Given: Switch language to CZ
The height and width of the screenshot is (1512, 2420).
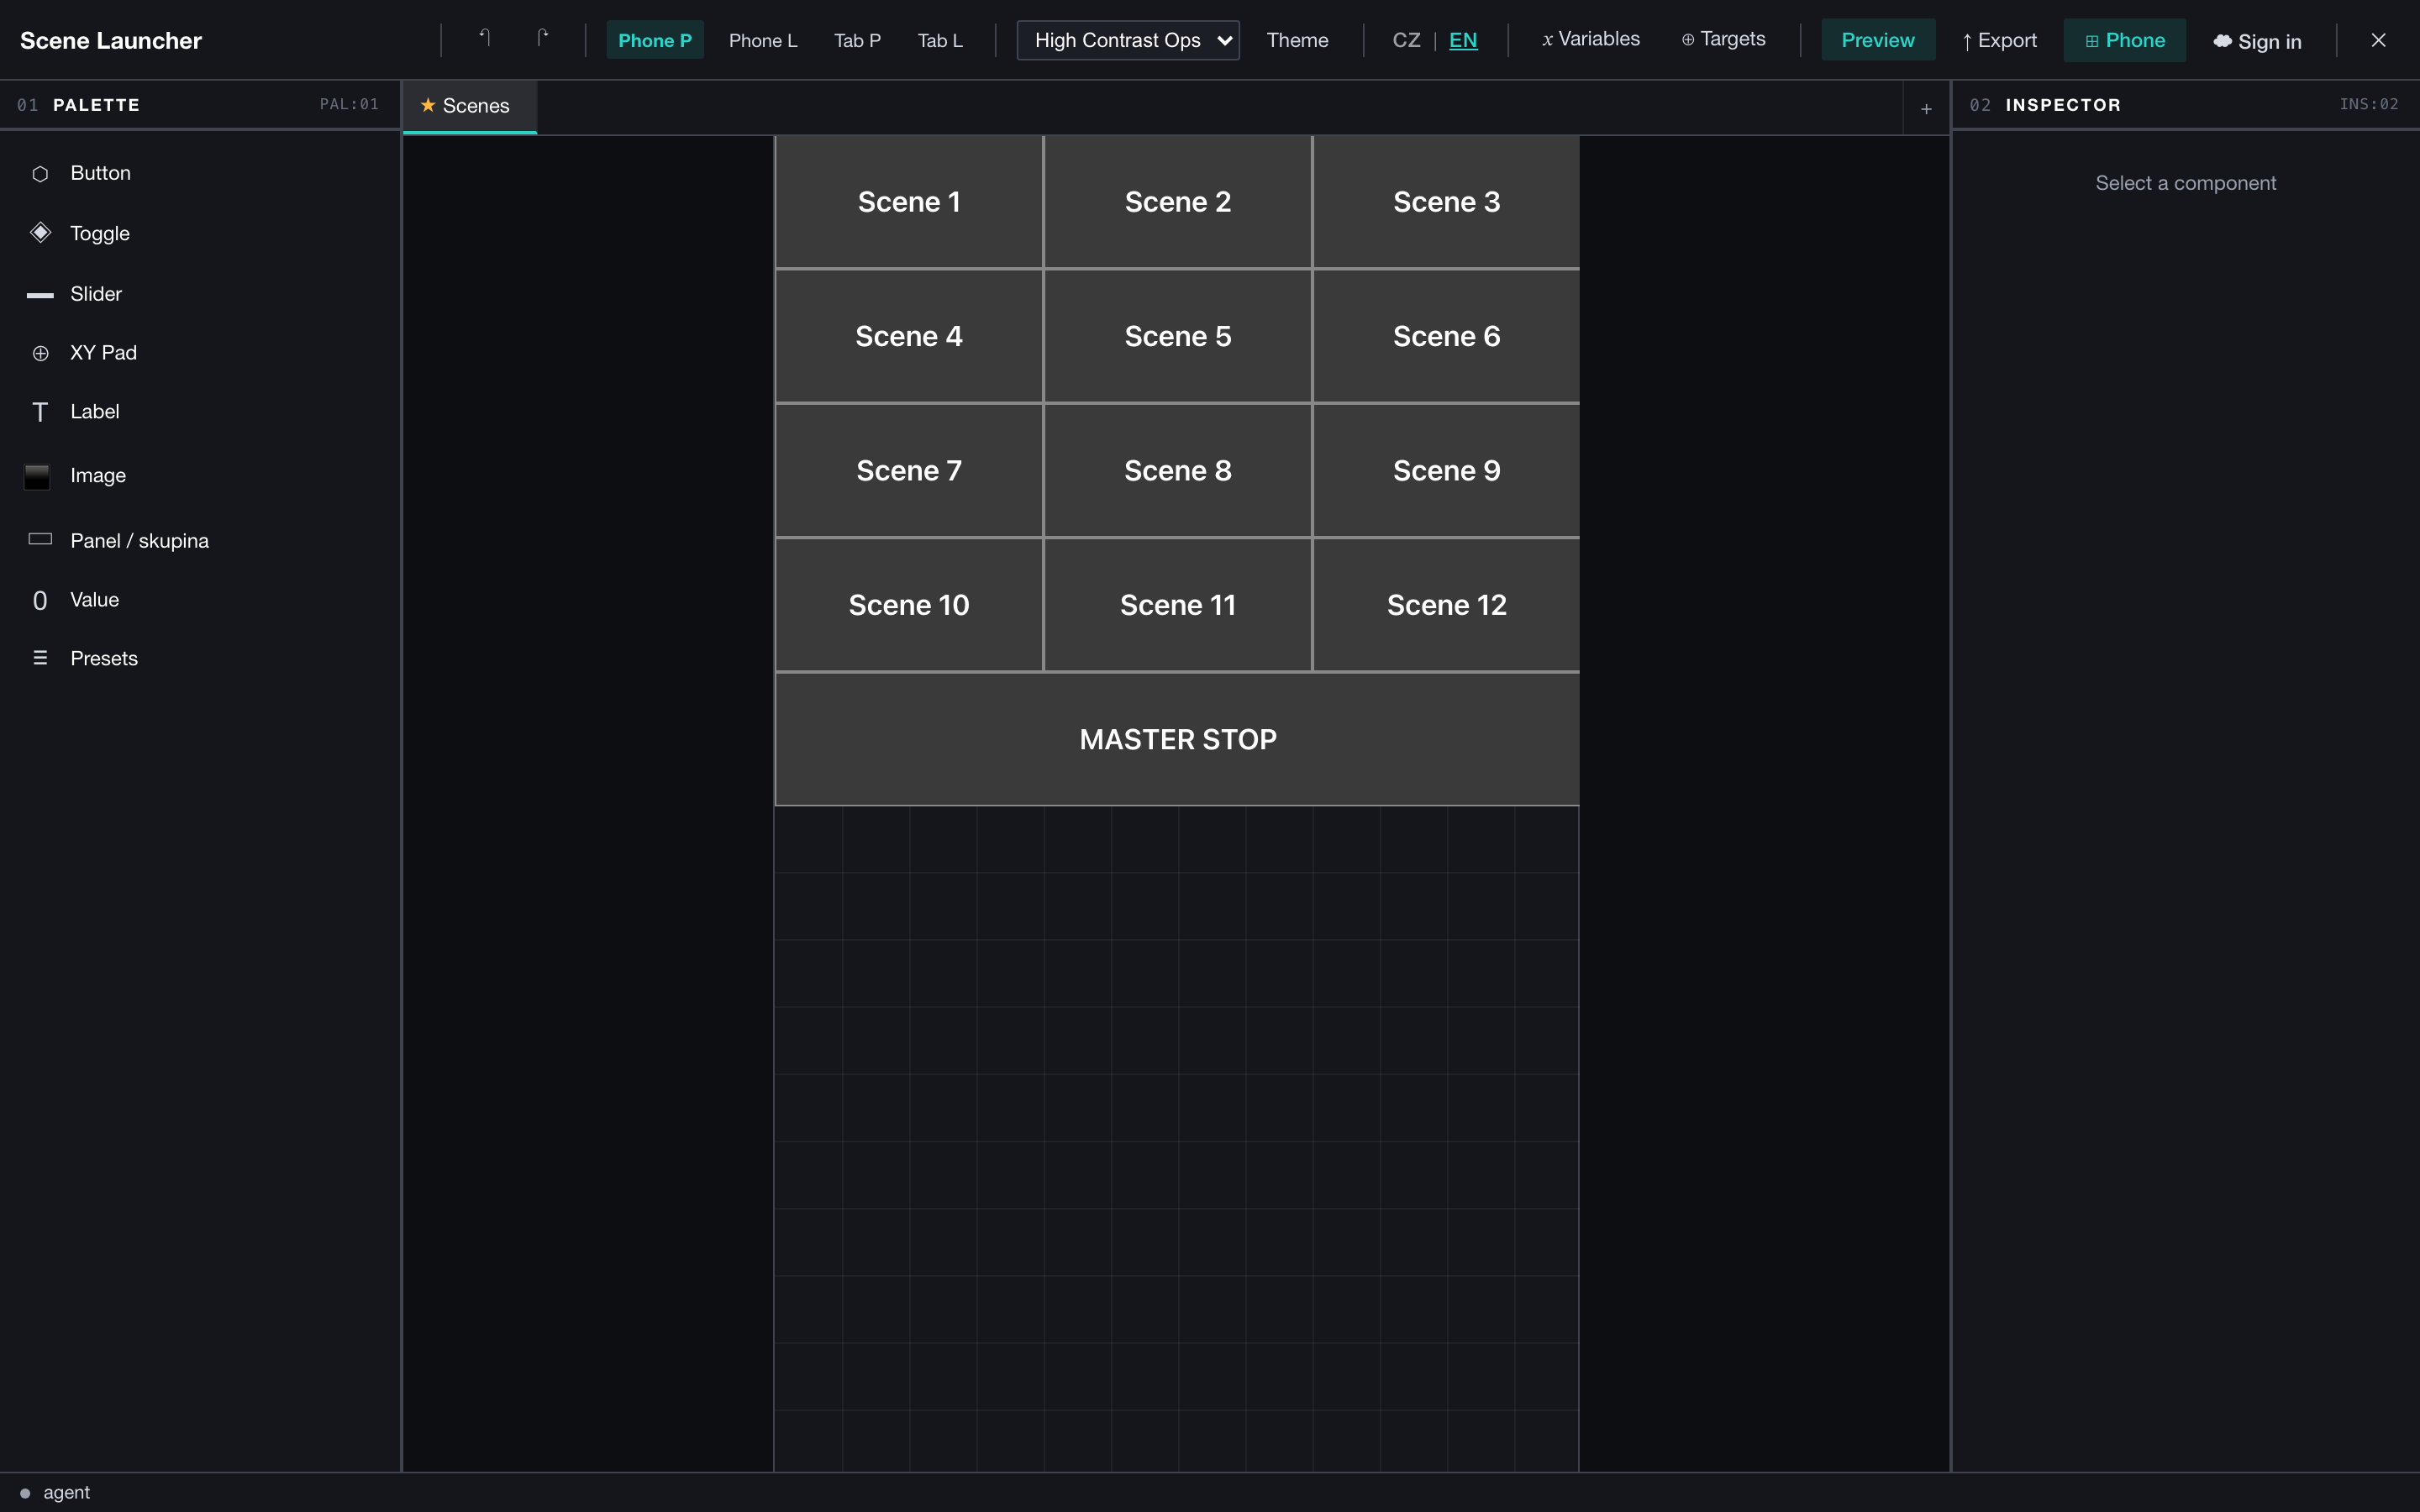Looking at the screenshot, I should coord(1406,40).
